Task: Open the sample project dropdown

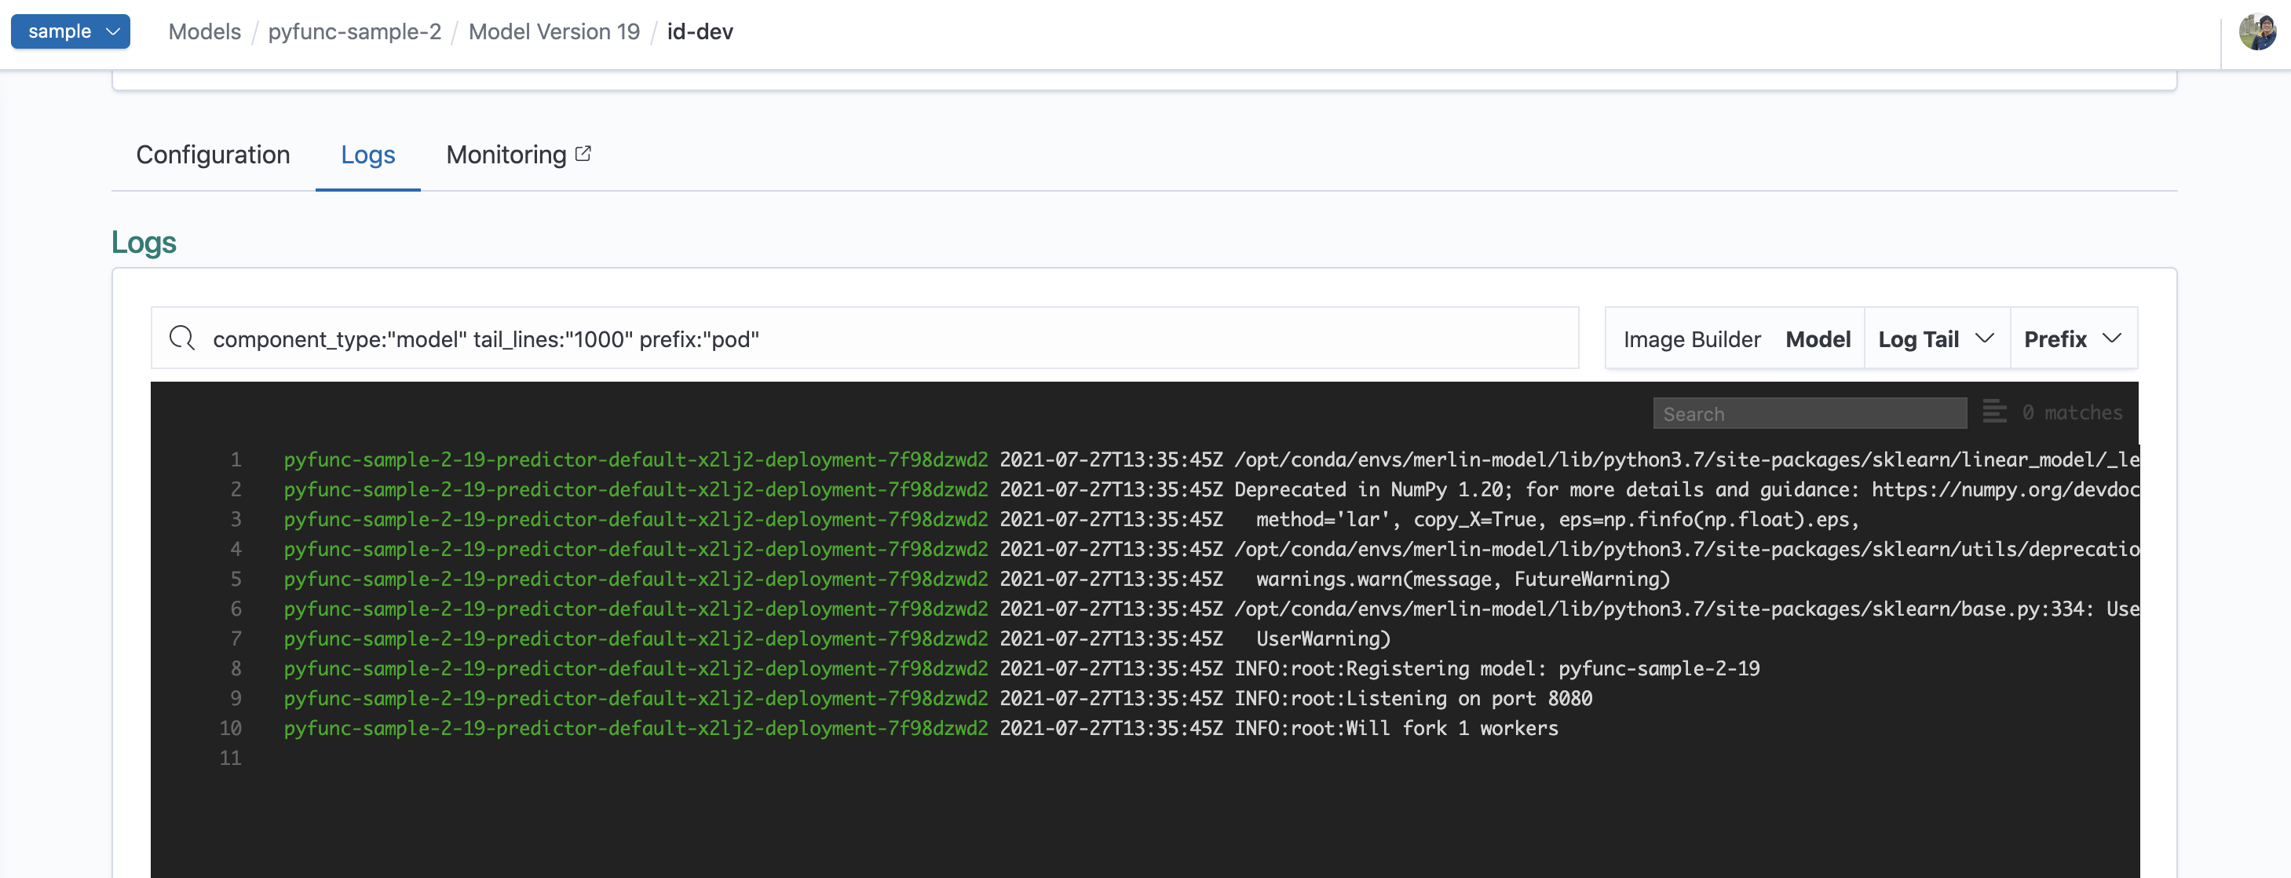Action: click(x=70, y=31)
